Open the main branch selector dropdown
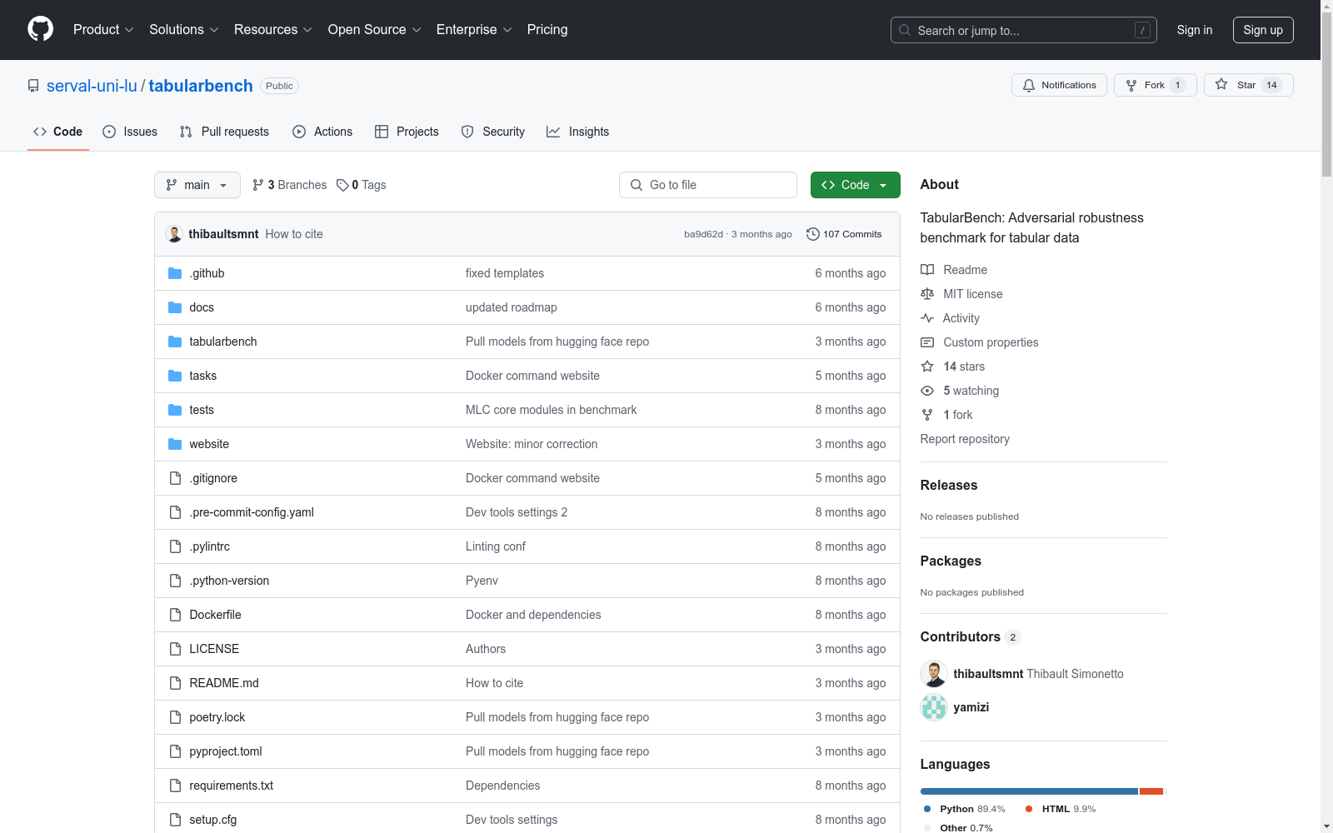Screen dimensions: 1333x833 pos(197,185)
